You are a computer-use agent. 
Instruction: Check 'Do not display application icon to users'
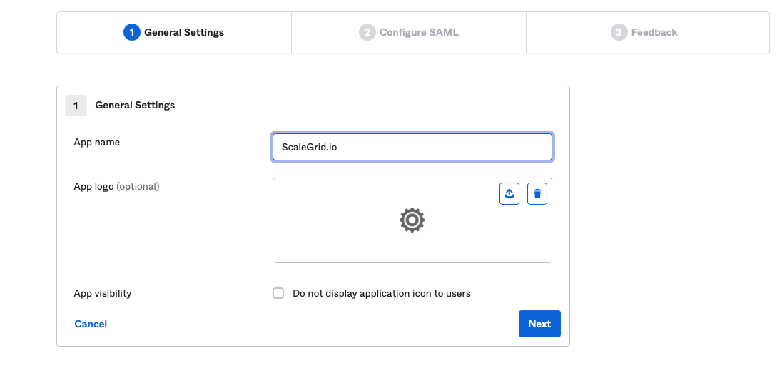tap(278, 293)
